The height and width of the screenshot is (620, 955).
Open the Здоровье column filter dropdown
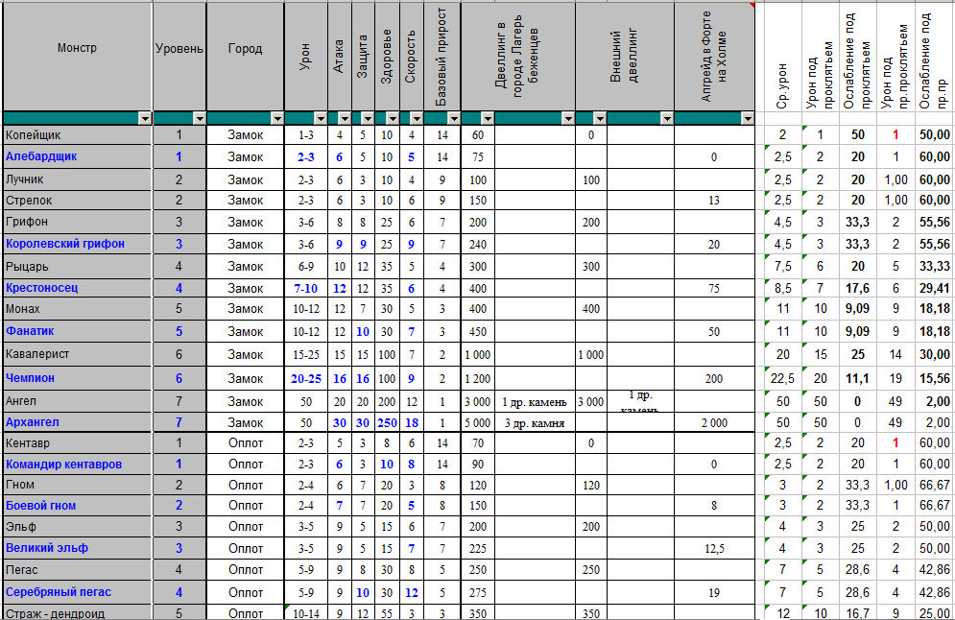click(392, 118)
